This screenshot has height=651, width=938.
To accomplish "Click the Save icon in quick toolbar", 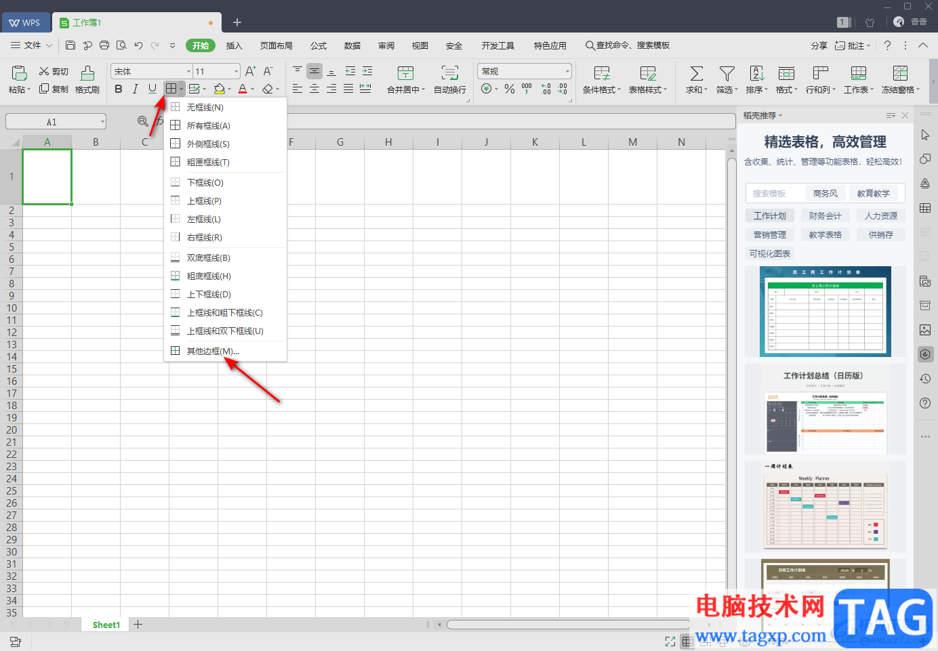I will pos(70,45).
